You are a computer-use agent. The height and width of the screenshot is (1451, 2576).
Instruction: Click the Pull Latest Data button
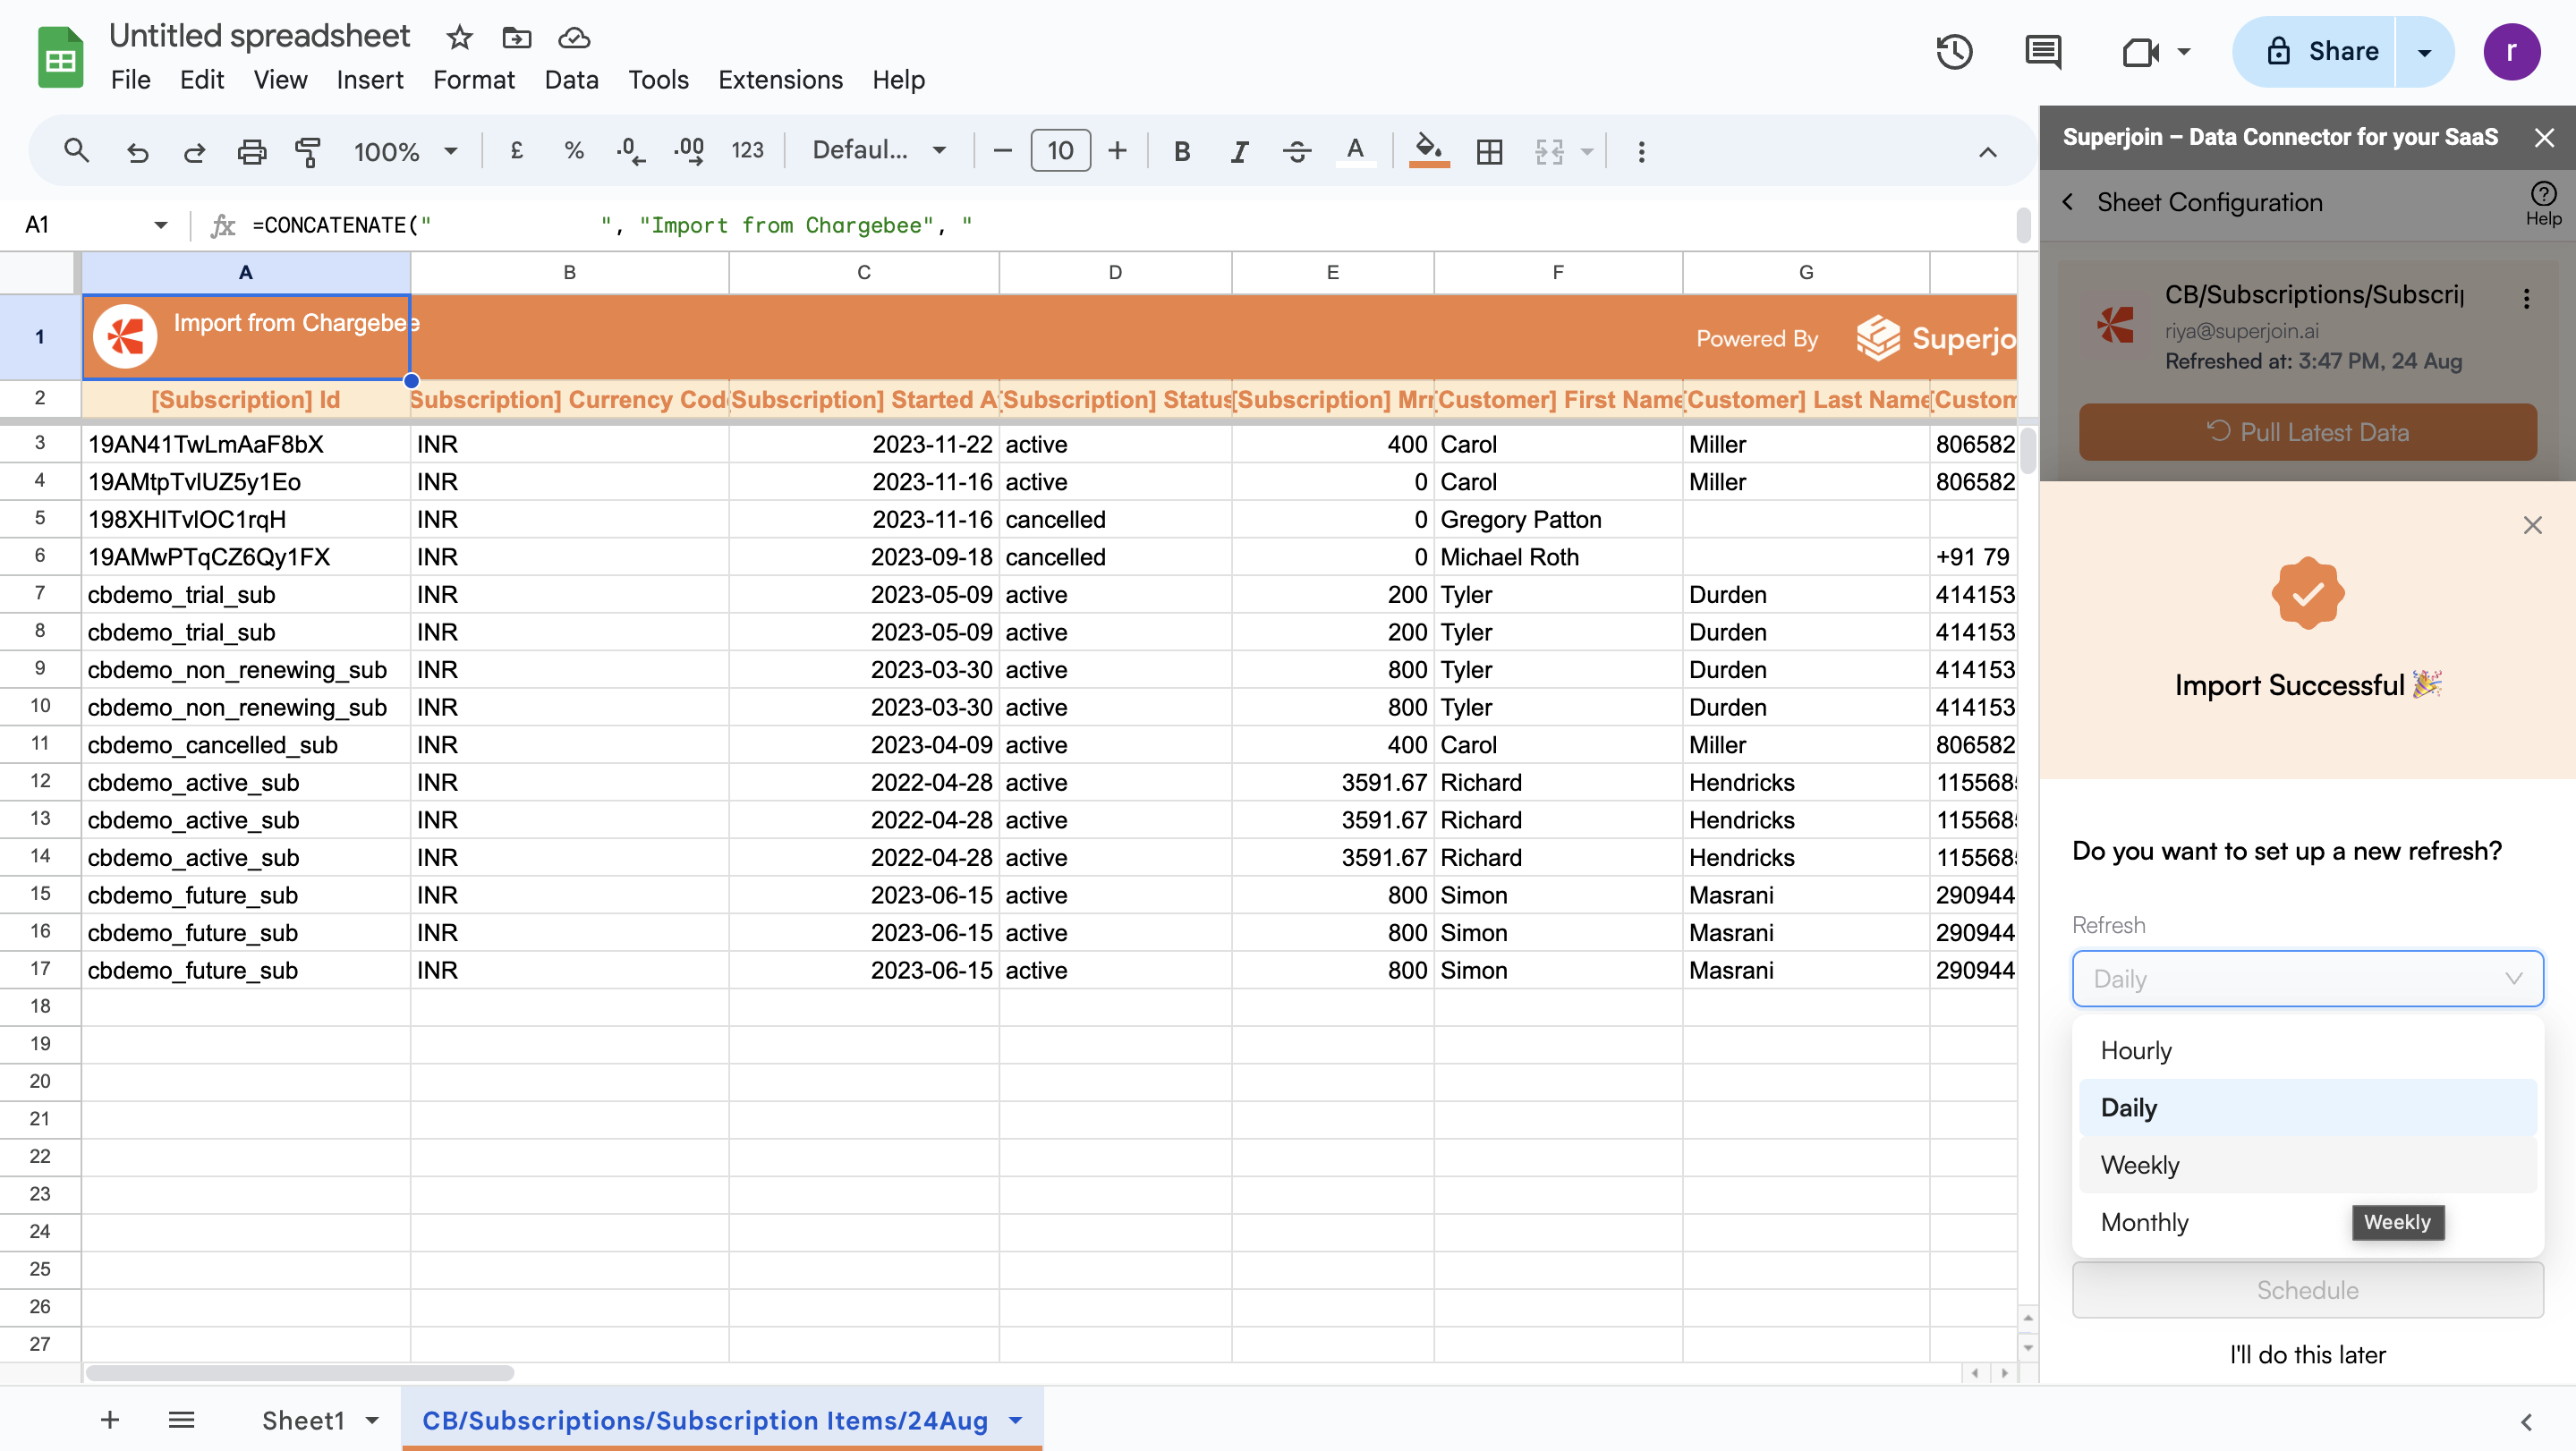tap(2307, 432)
